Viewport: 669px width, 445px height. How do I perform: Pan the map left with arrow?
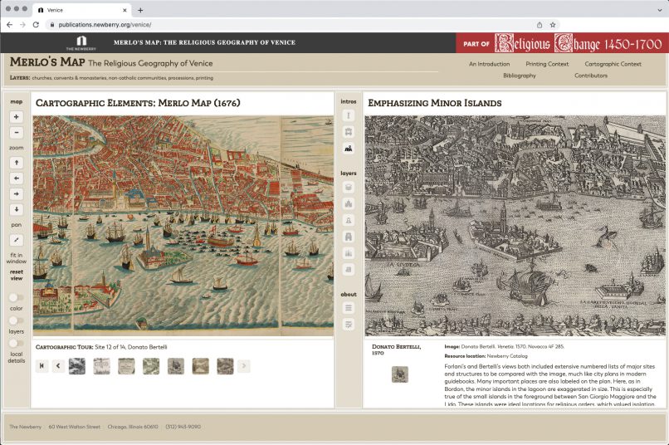coord(17,178)
